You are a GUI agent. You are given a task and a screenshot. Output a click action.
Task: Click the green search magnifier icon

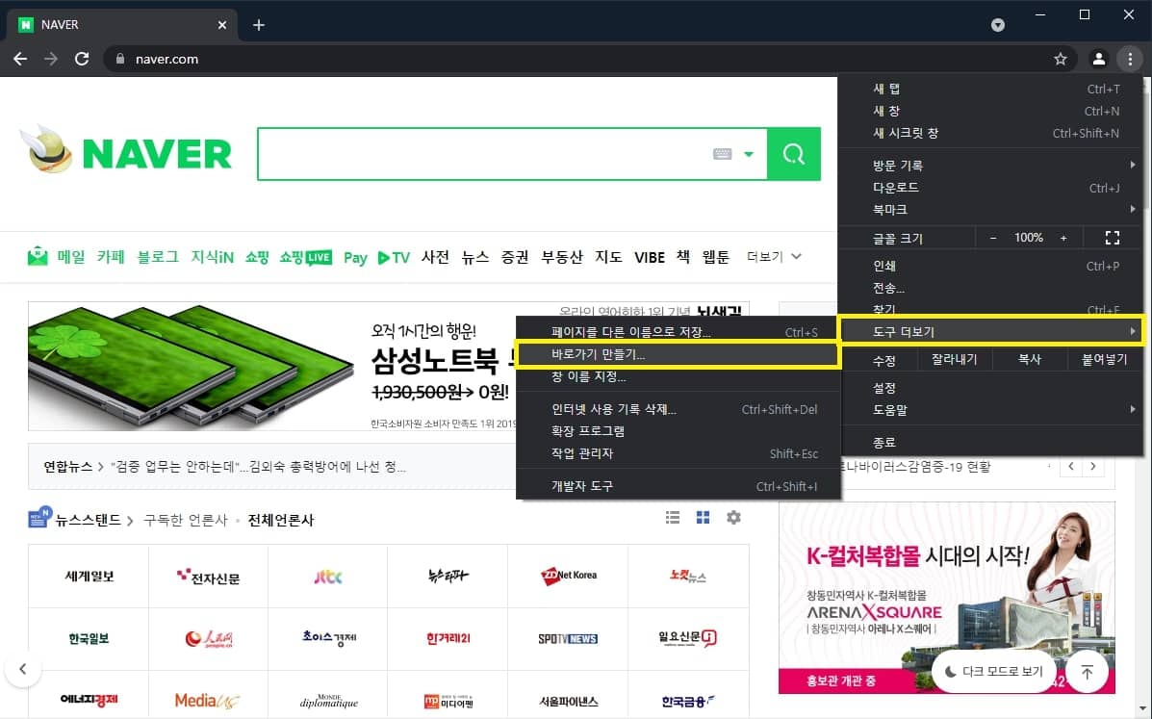click(793, 154)
